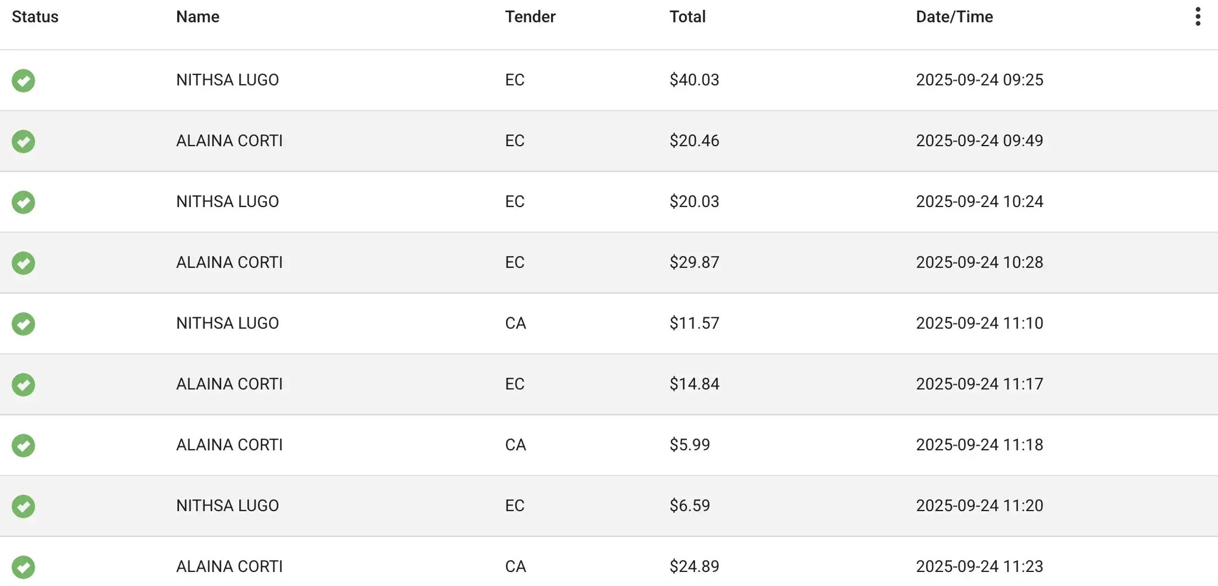
Task: Select ALAINA CORTI name in 09:49 row
Action: [230, 141]
